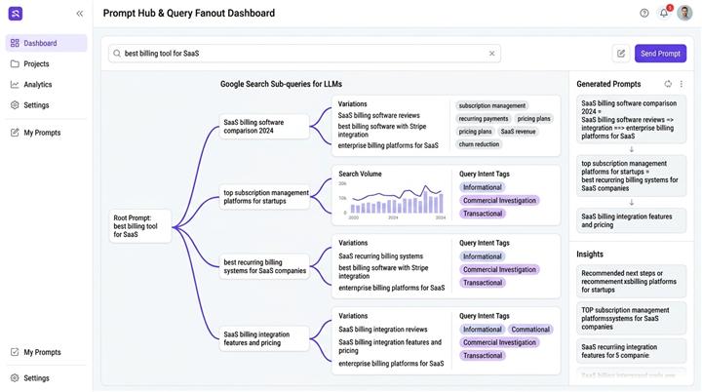This screenshot has width=702, height=392.
Task: Open 'SaaS recurriing integration features' insight card
Action: [x=631, y=351]
